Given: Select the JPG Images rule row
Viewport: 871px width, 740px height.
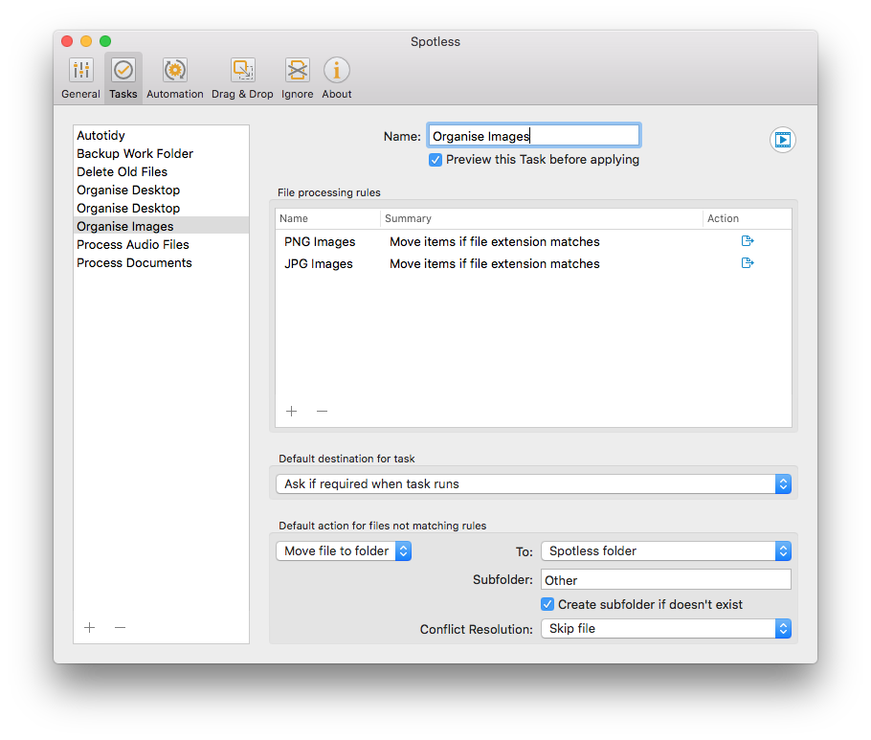Looking at the screenshot, I should (533, 264).
